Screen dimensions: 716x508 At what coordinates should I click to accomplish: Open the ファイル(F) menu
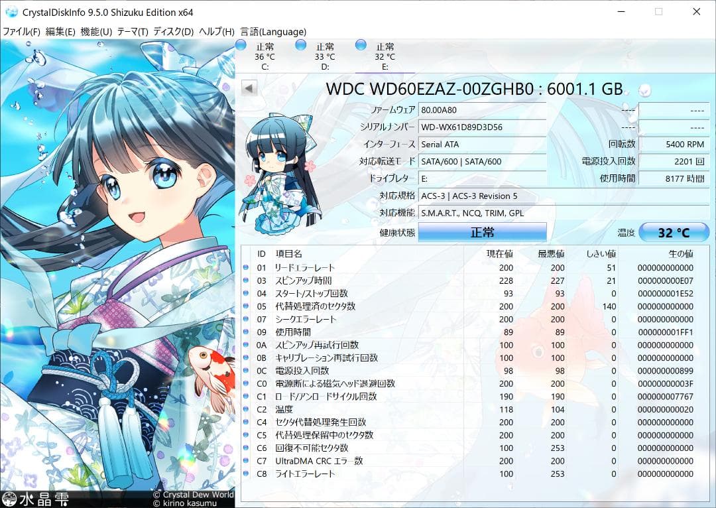(20, 31)
